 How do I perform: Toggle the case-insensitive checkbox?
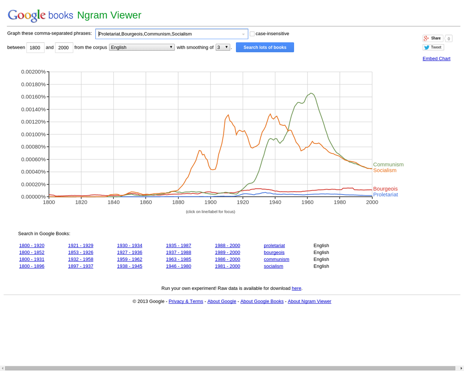tap(252, 34)
